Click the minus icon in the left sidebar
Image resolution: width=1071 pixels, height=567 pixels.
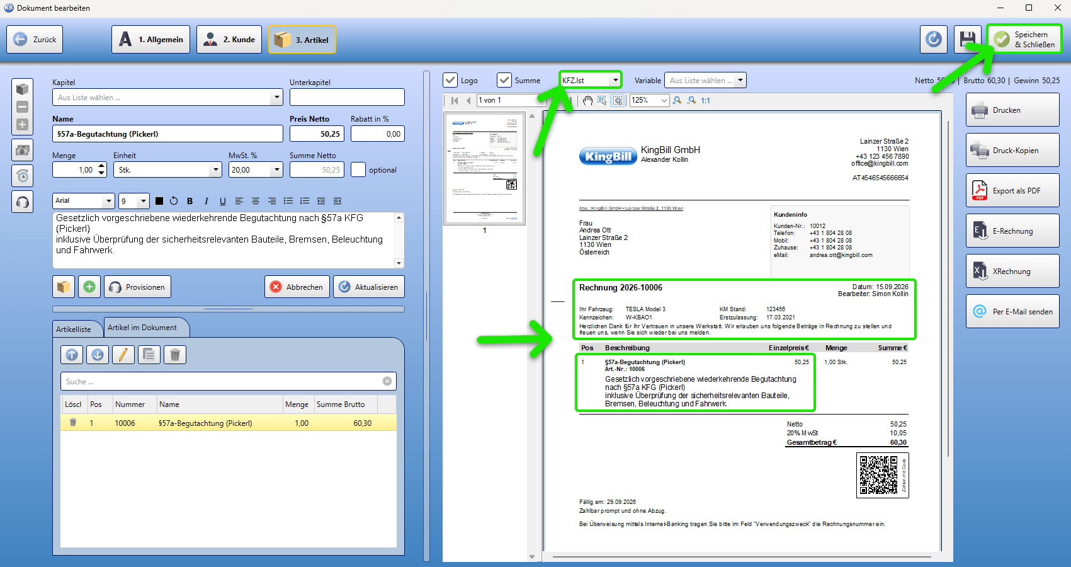point(22,107)
